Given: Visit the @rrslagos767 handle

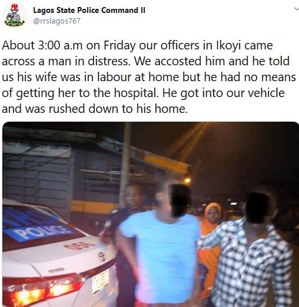Looking at the screenshot, I should (x=57, y=21).
